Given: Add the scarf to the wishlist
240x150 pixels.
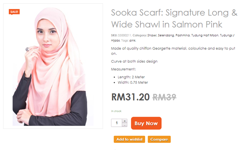Looking at the screenshot, I should pyautogui.click(x=129, y=139).
